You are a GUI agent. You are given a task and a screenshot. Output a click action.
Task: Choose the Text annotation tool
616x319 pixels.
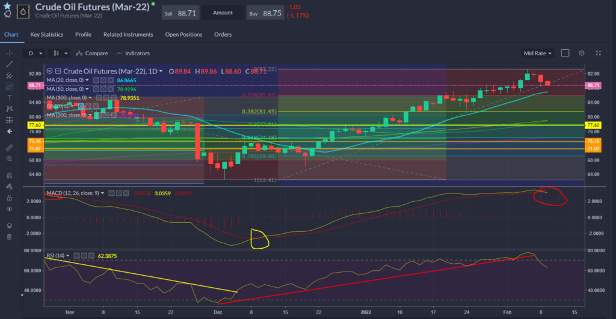click(9, 97)
